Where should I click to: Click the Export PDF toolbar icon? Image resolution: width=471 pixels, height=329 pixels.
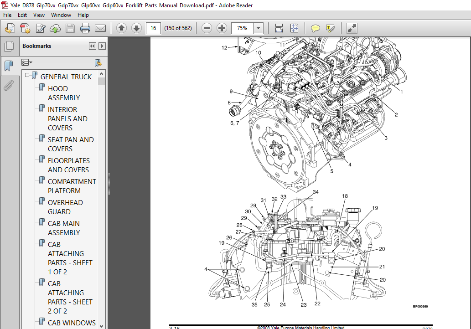click(10, 28)
